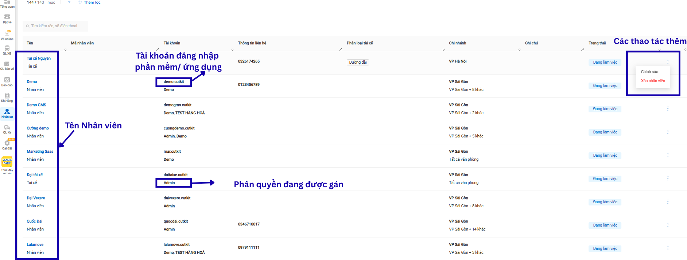Click the Vexere Camp banner icon
Viewport: 687px width, 260px height.
(x=7, y=161)
